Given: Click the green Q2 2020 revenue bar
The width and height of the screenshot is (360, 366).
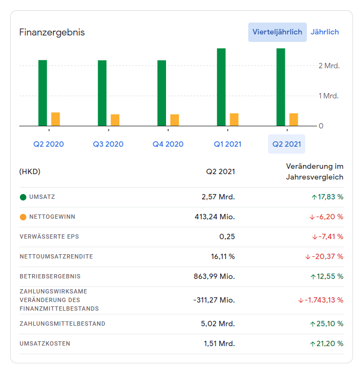Looking at the screenshot, I should click(x=42, y=93).
